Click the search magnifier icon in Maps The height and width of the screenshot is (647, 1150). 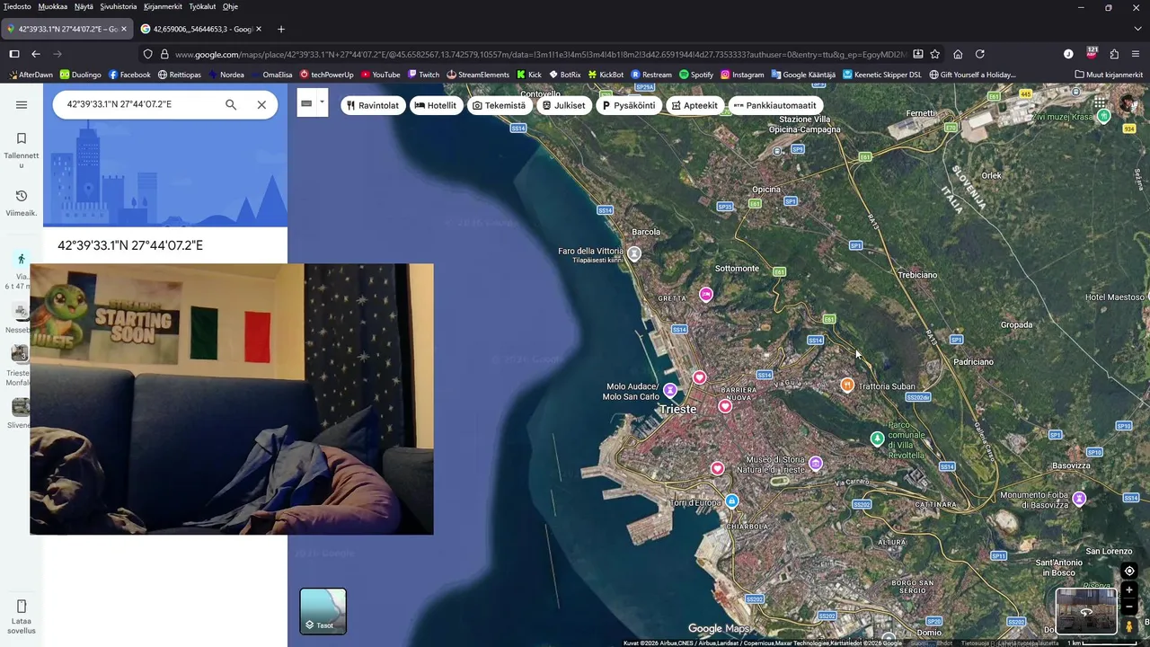click(231, 104)
